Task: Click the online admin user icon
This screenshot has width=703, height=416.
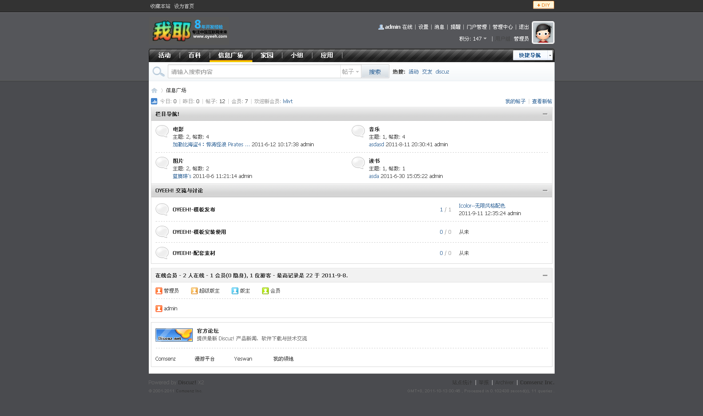Action: coord(159,309)
